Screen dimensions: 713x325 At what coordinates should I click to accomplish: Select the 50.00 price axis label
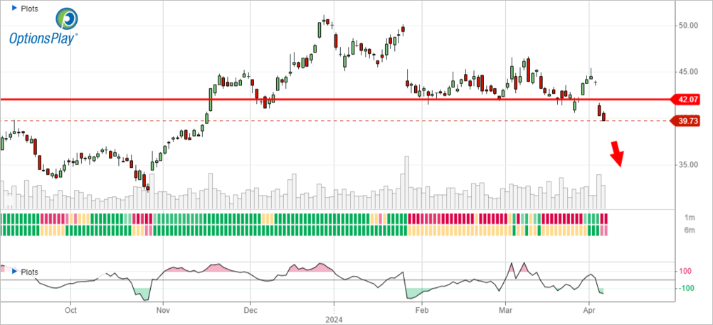click(x=687, y=26)
